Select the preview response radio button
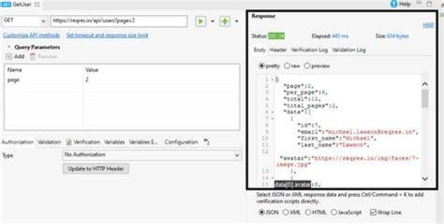Image resolution: width=444 pixels, height=224 pixels. (307, 65)
